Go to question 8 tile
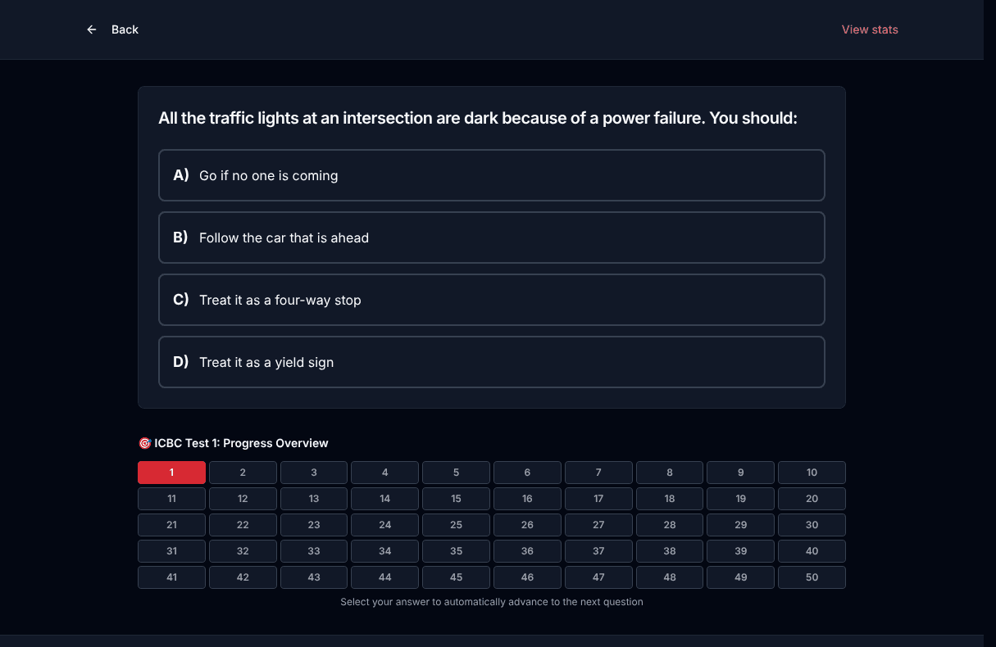 (x=670, y=473)
